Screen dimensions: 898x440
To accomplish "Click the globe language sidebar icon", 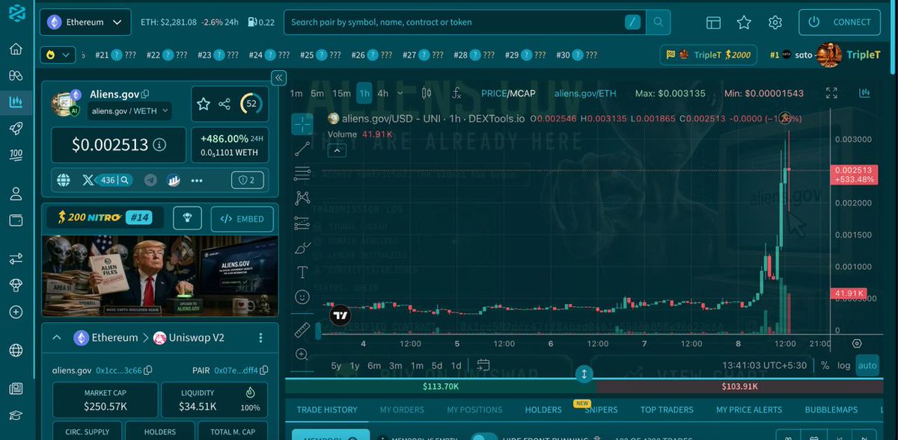I will 16,350.
